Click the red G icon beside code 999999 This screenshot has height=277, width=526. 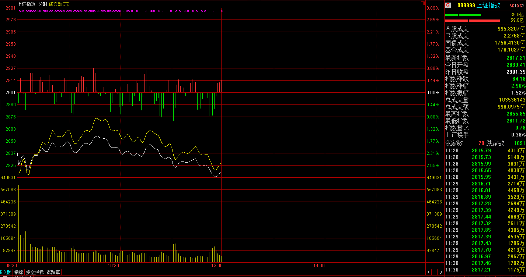[448, 5]
